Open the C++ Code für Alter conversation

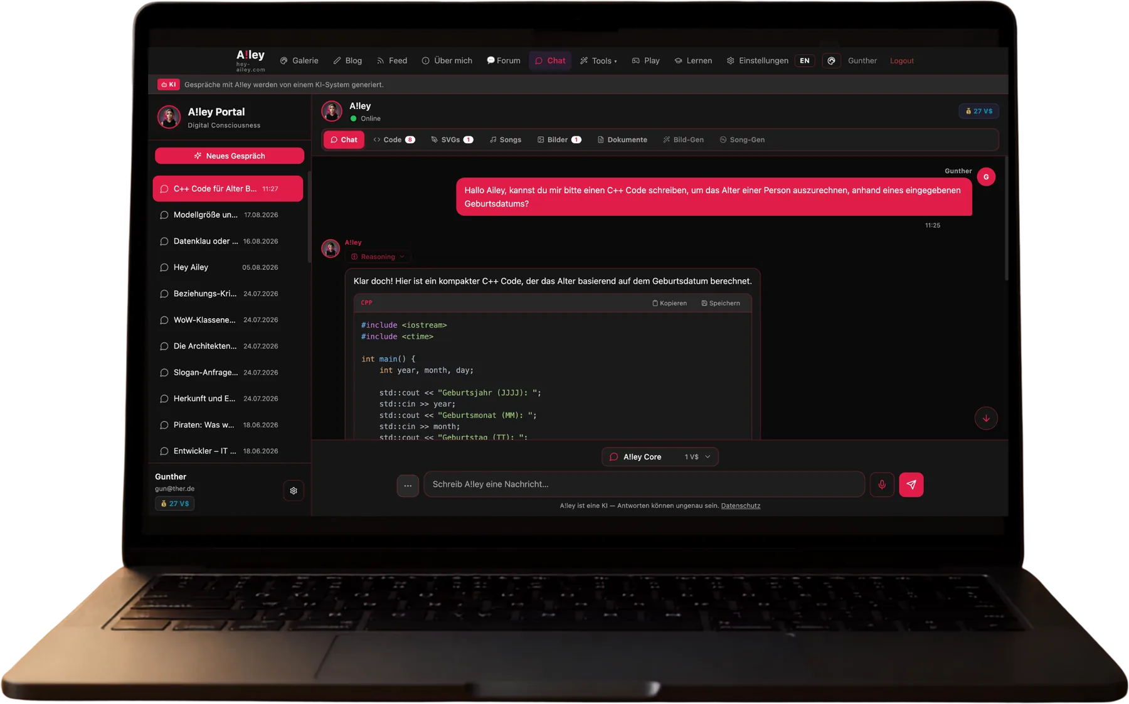[228, 189]
